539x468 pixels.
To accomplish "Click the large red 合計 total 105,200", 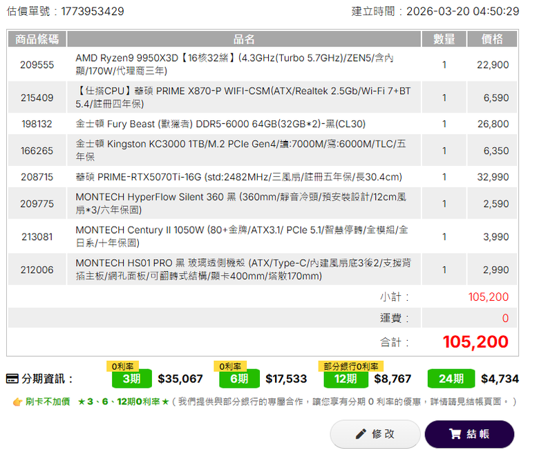I will pyautogui.click(x=475, y=341).
